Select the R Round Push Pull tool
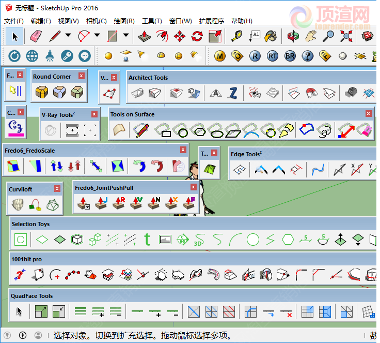 coord(119,203)
